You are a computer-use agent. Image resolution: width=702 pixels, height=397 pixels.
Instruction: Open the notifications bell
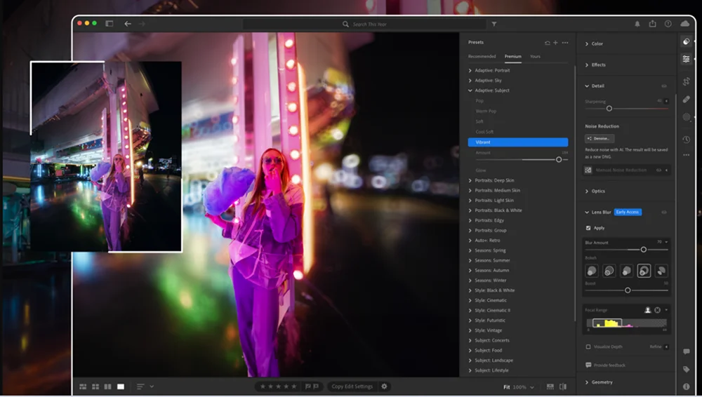[637, 24]
